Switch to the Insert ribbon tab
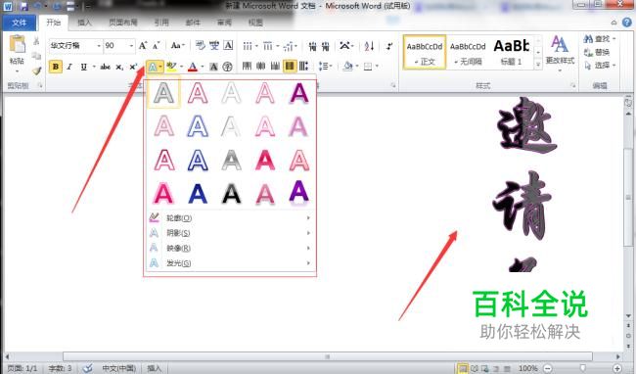 84,23
